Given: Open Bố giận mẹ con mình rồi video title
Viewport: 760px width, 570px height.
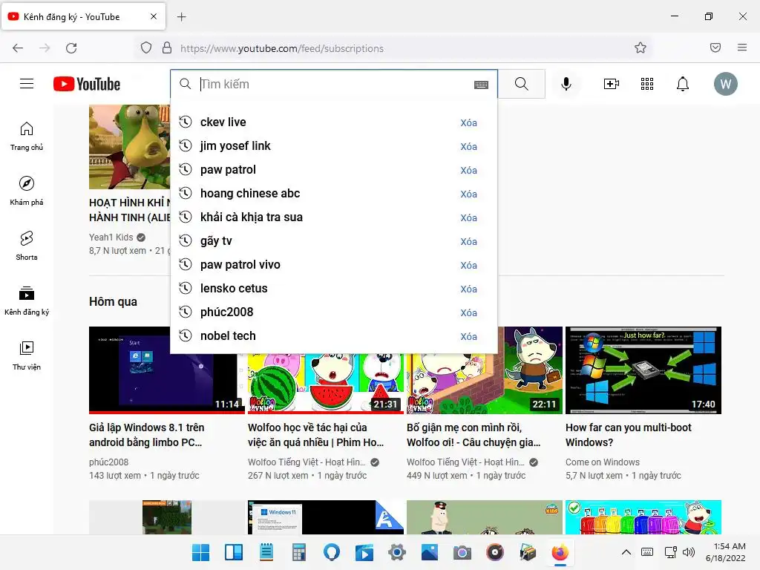Looking at the screenshot, I should (474, 435).
